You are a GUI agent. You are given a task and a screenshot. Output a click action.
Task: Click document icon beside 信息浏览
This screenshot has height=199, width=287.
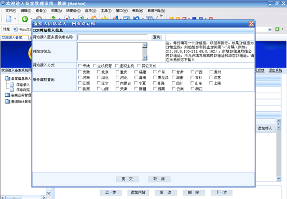pos(12,89)
